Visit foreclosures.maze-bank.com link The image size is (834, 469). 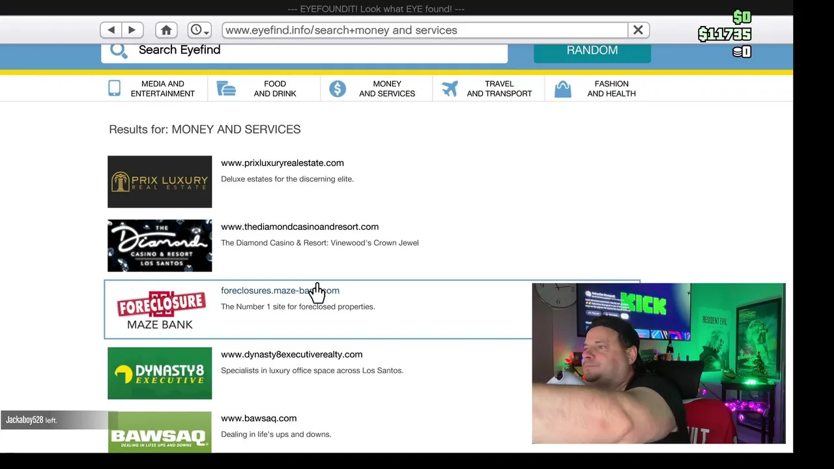(x=280, y=291)
